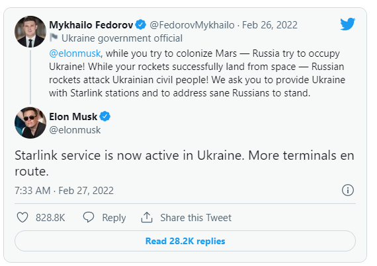Viewport: 377px width, 266px height.
Task: Click the share upload arrow icon
Action: tap(147, 218)
